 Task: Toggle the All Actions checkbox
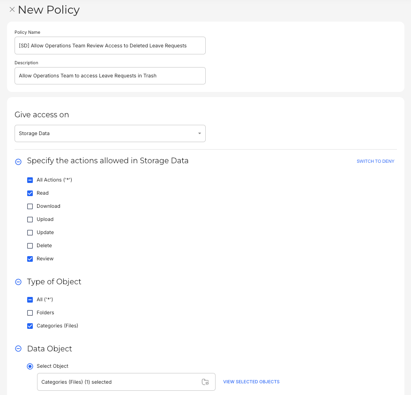(30, 180)
